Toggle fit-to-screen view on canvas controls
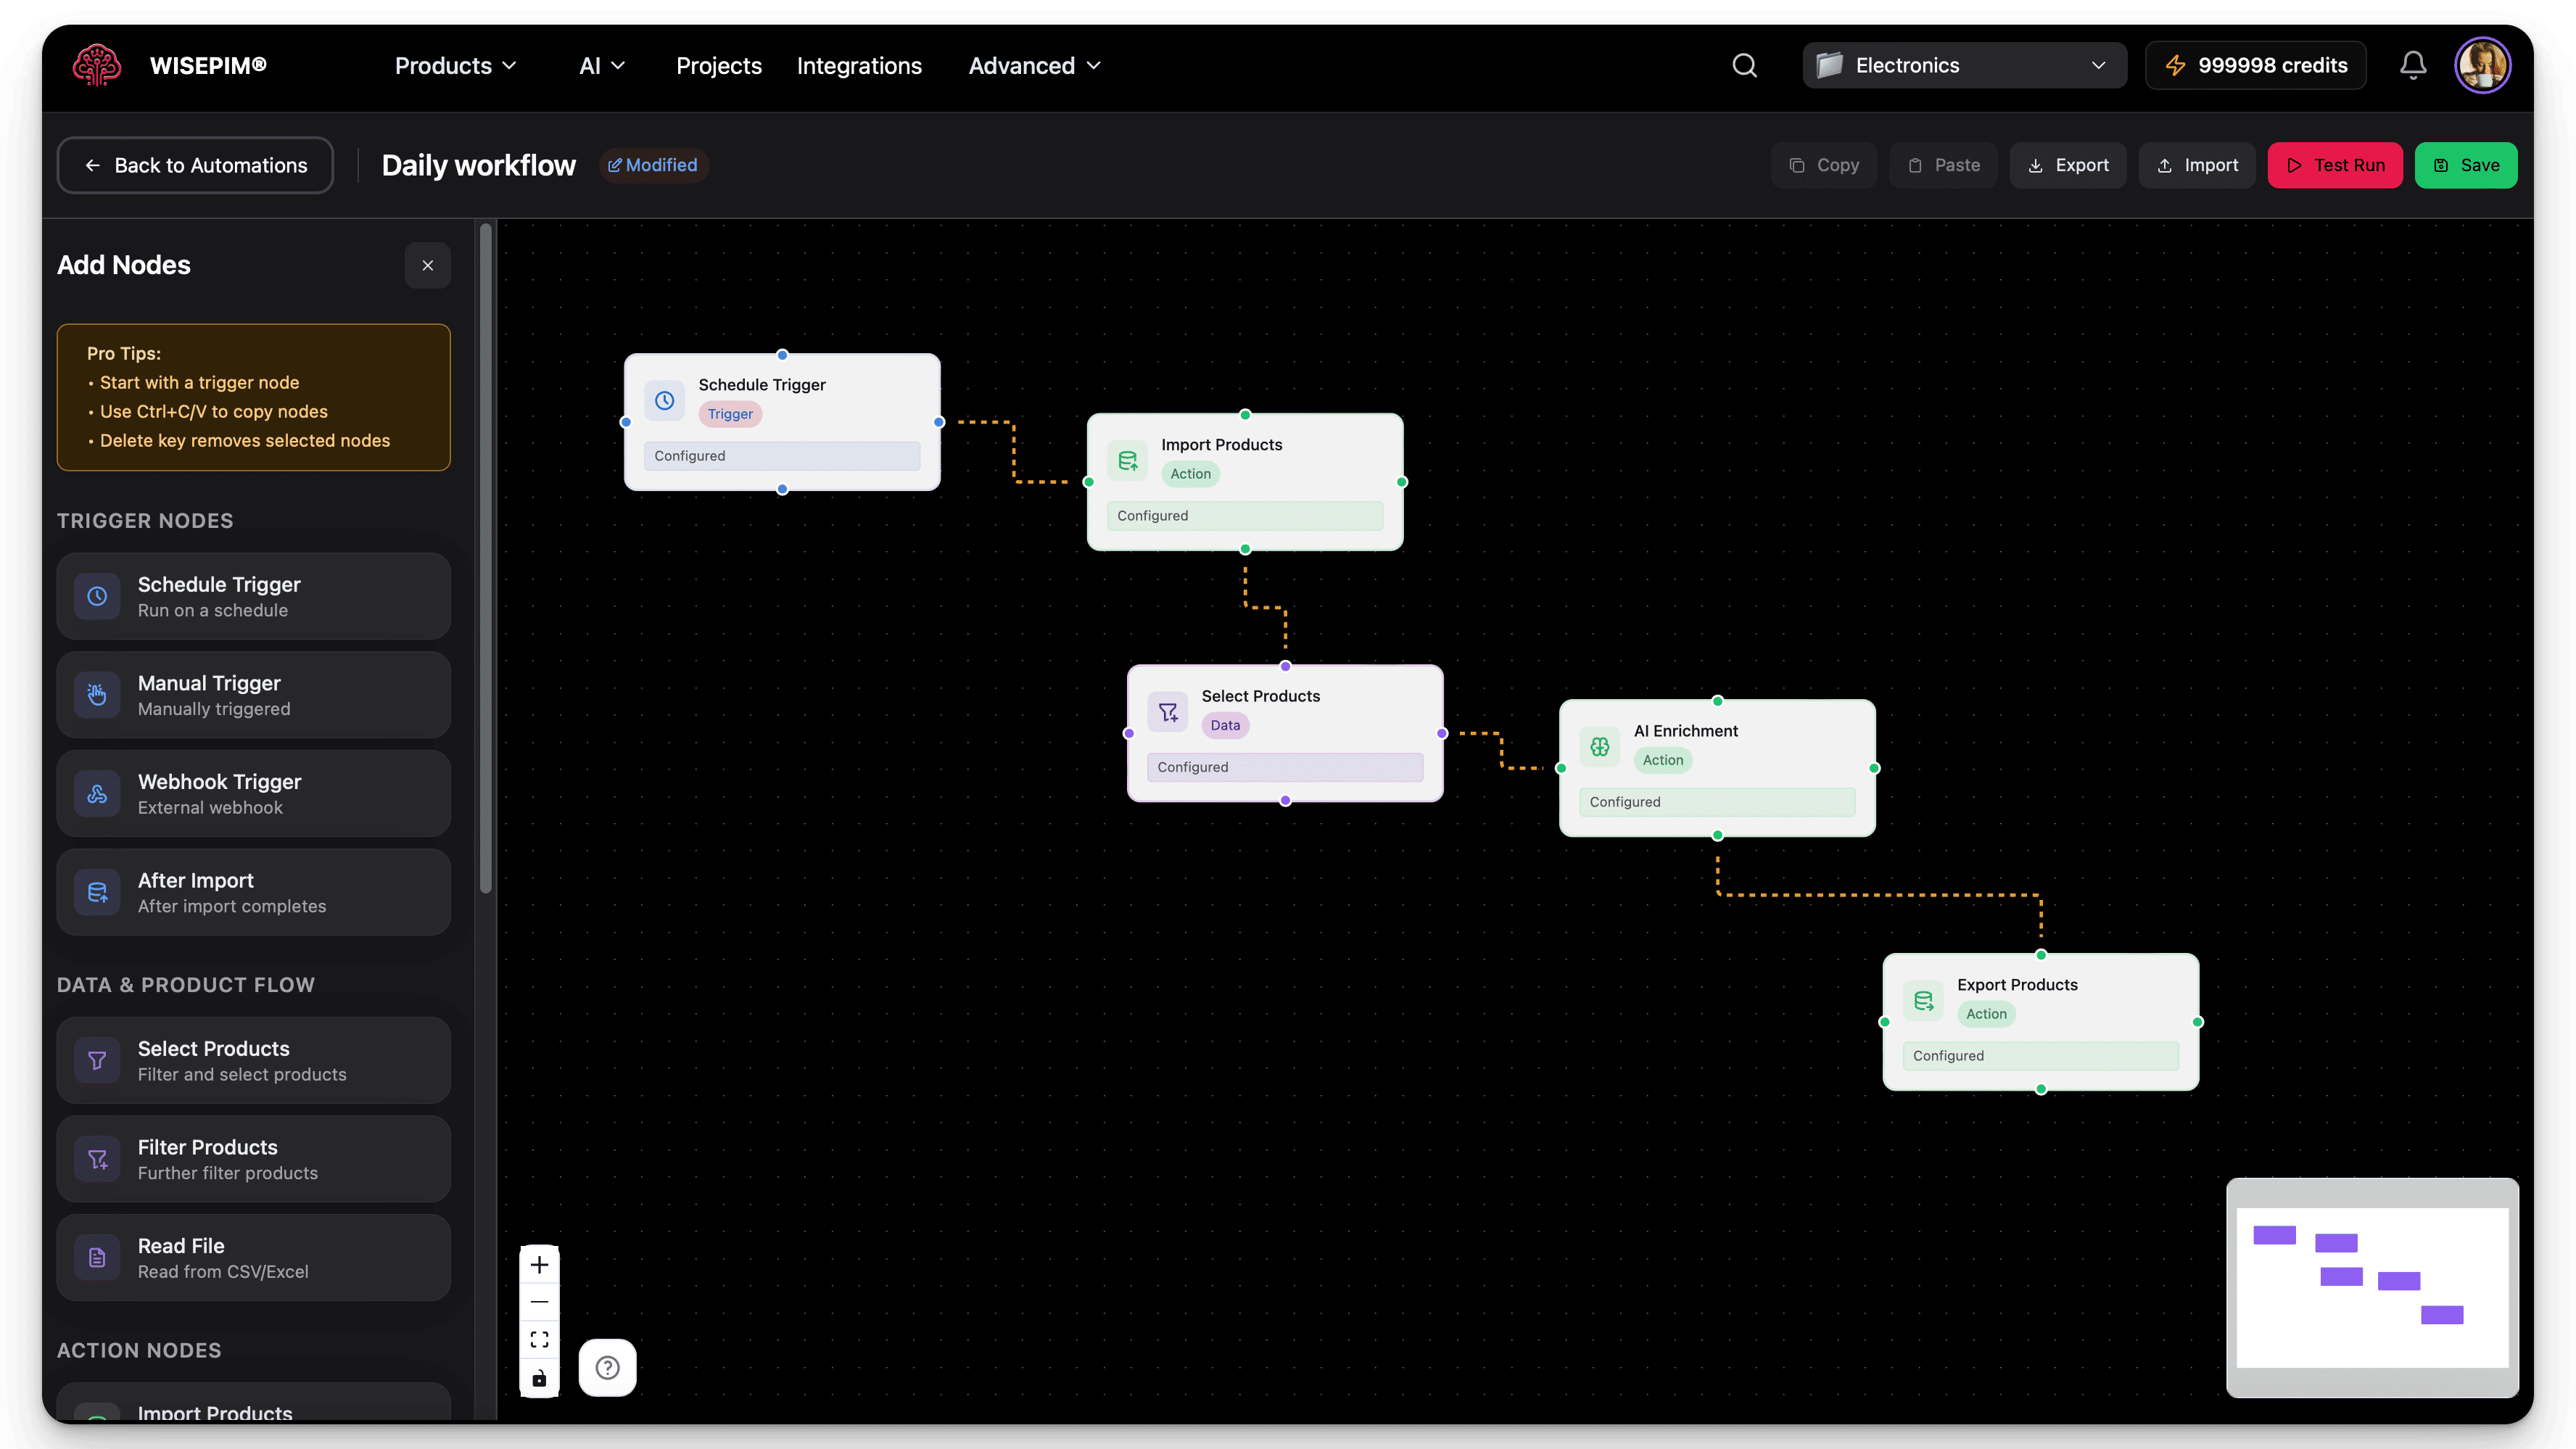Screen dimensions: 2576x1449 tap(540, 1339)
